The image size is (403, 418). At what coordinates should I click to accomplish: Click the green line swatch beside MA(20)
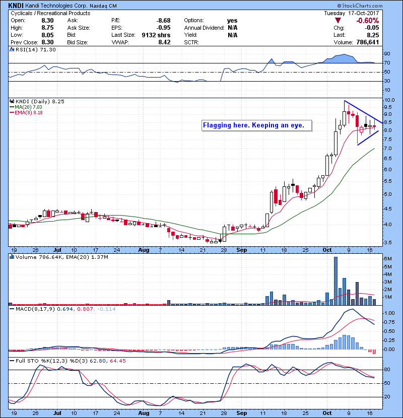[x=12, y=107]
